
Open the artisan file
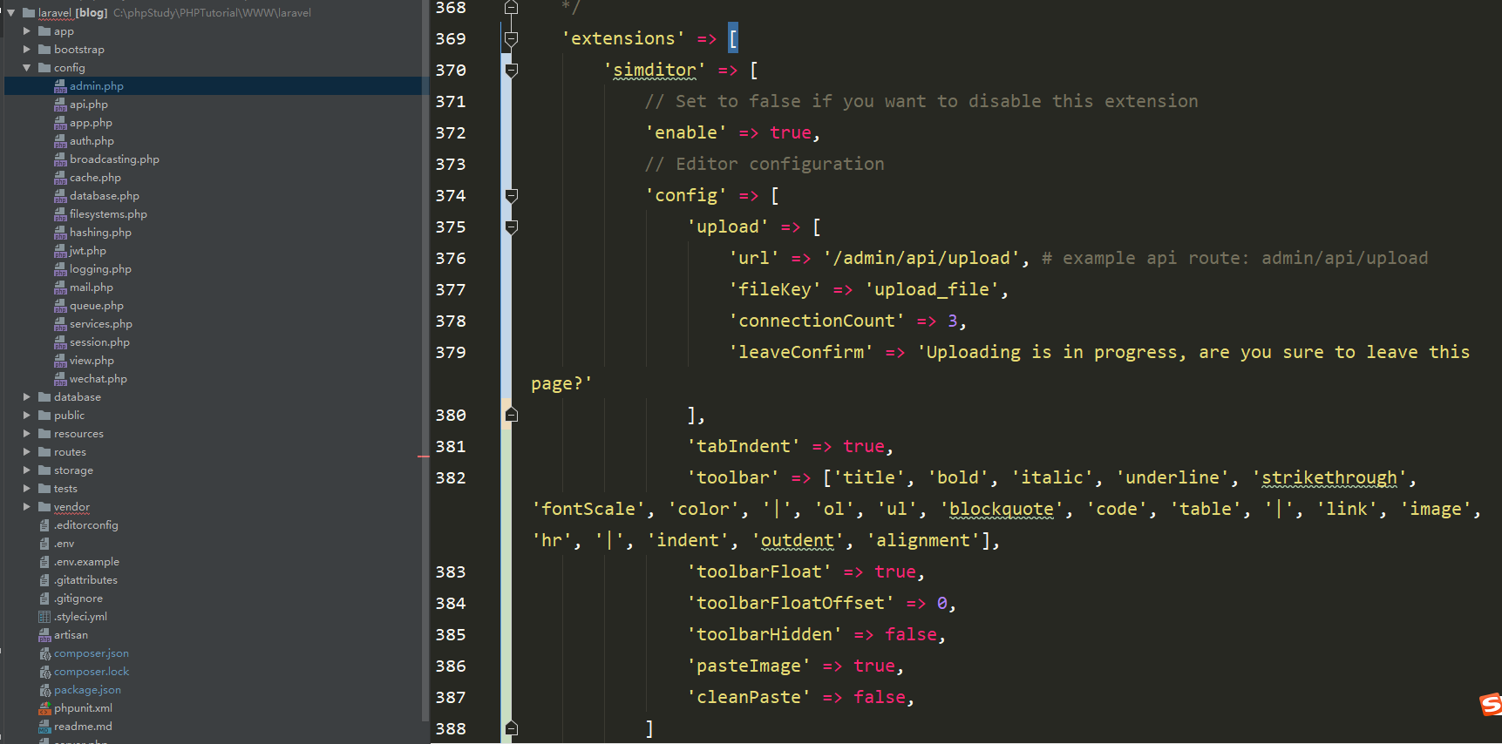click(71, 634)
